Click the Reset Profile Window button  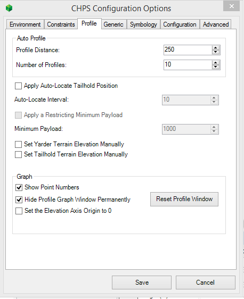pyautogui.click(x=184, y=199)
